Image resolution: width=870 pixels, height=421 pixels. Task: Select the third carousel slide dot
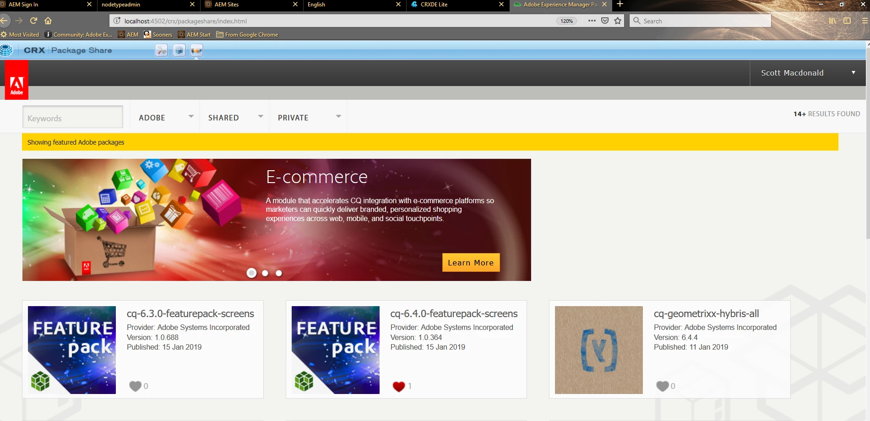pos(279,273)
